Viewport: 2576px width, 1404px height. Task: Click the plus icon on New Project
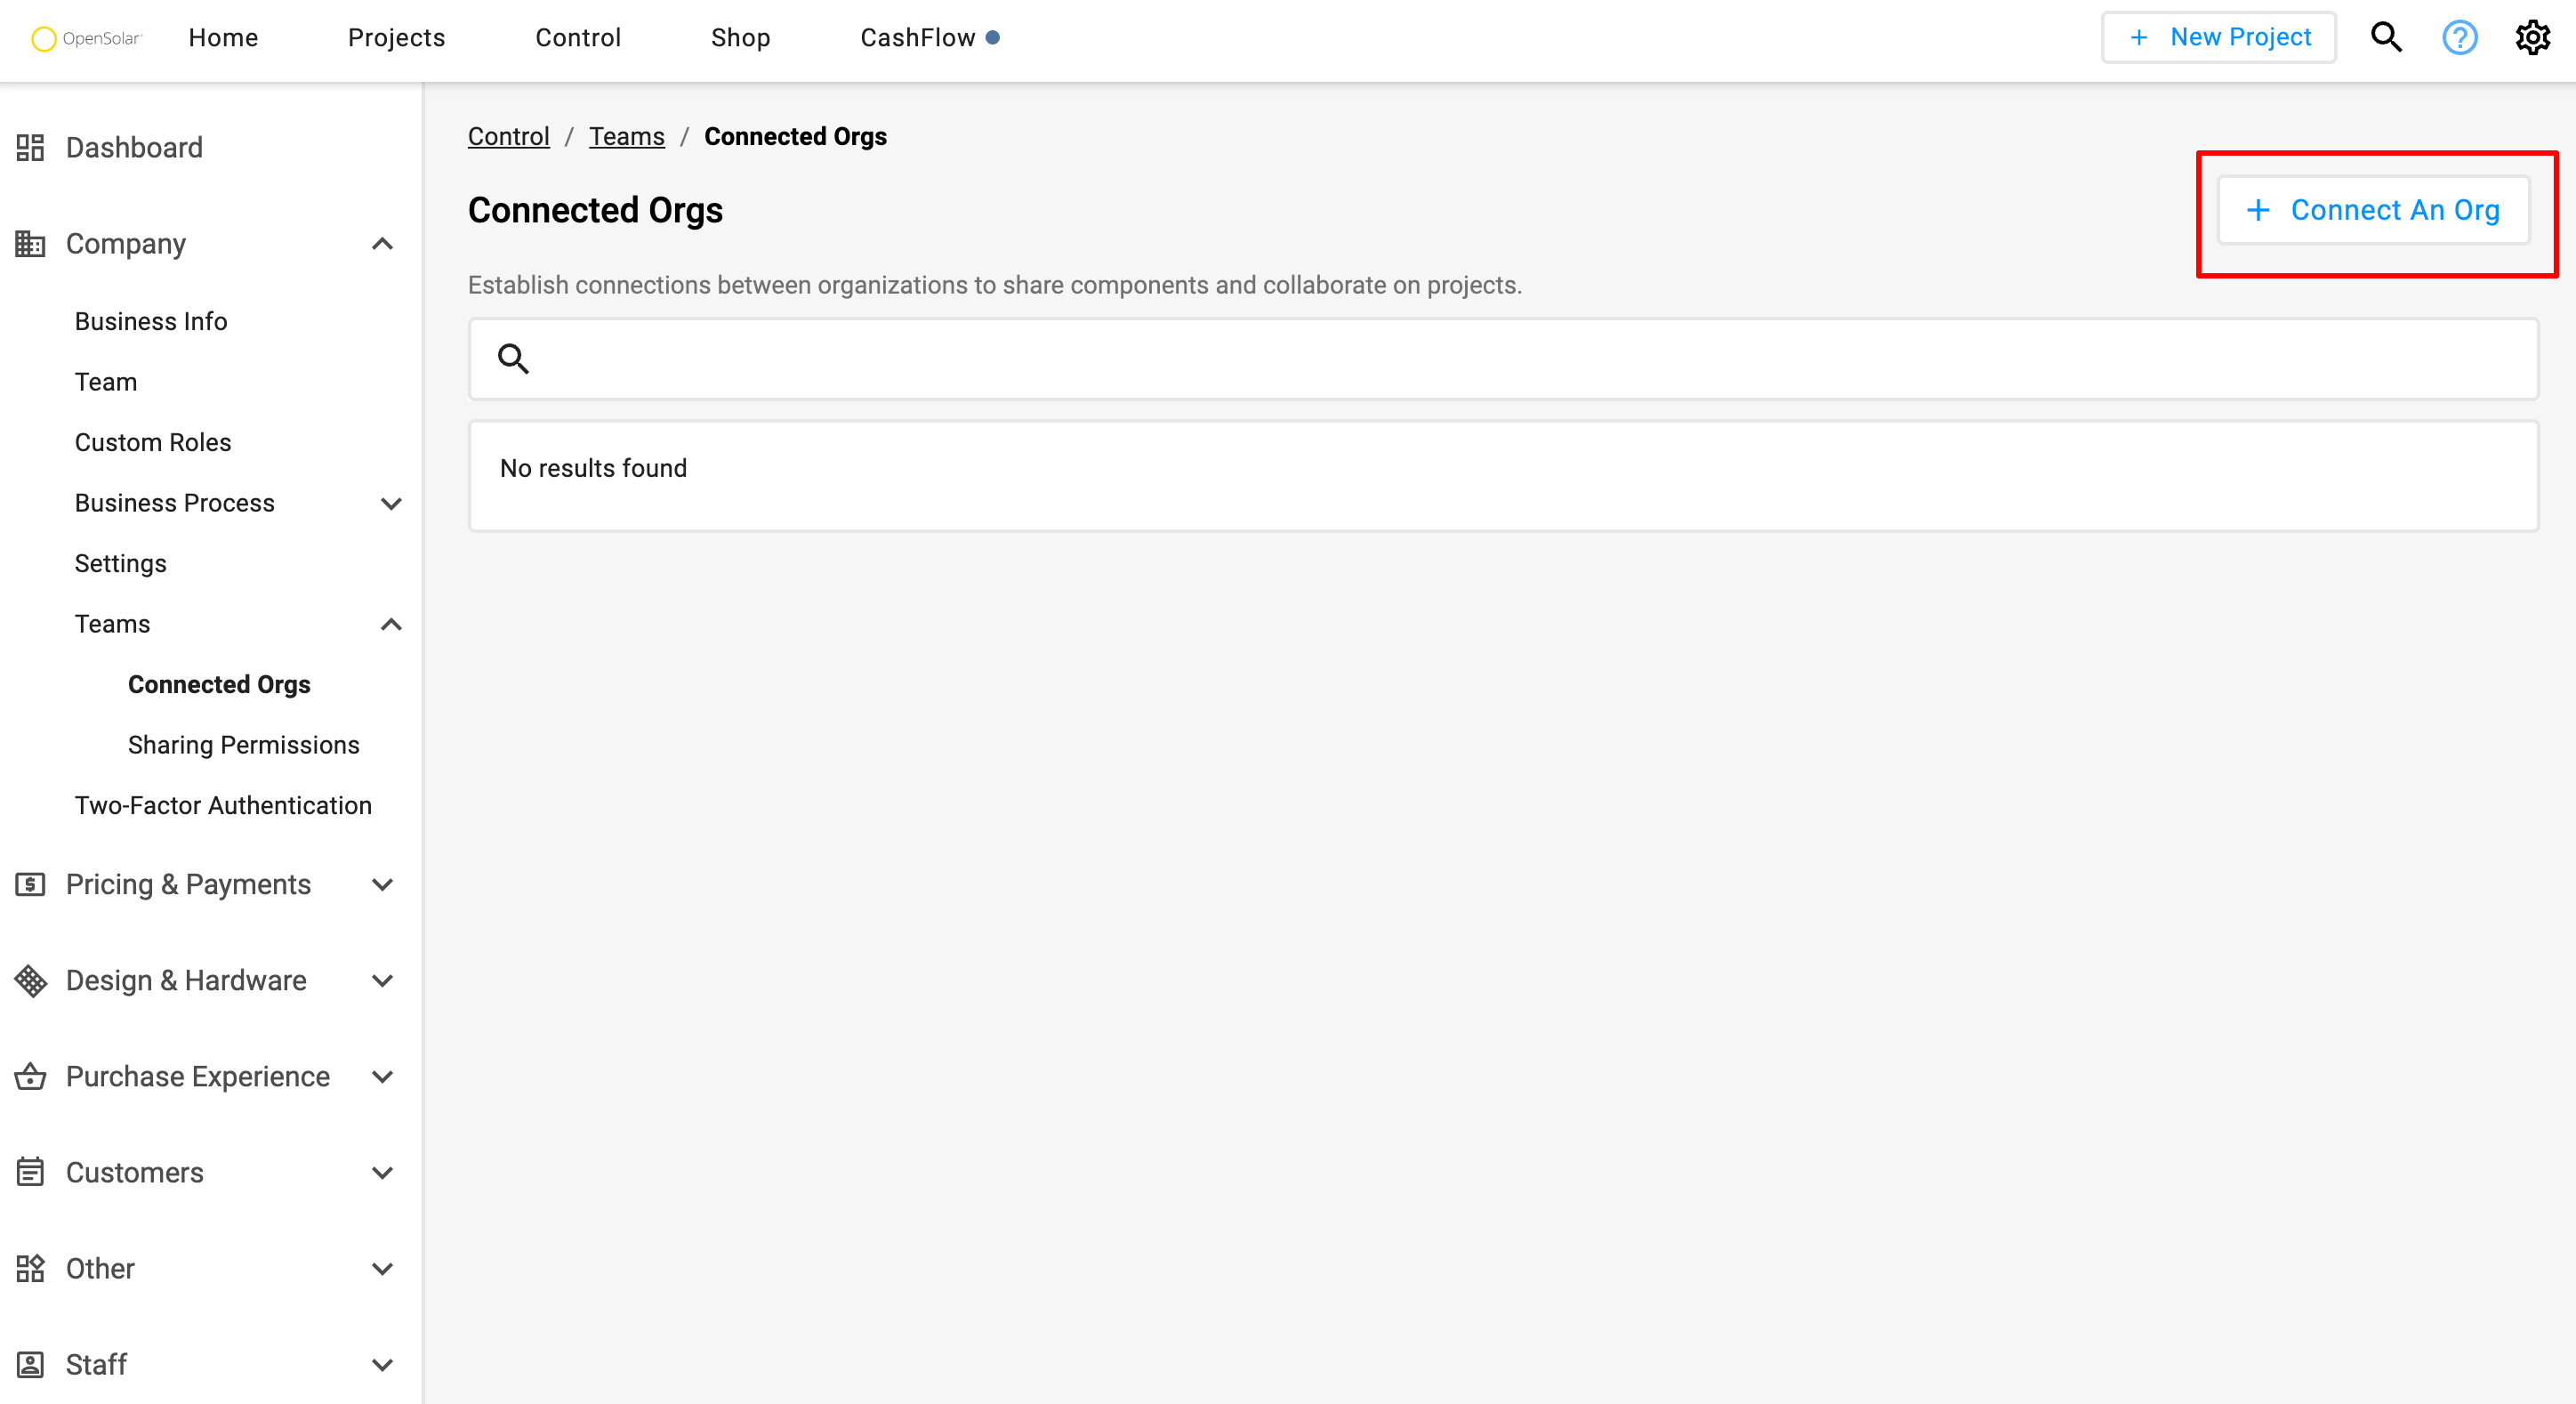2139,38
